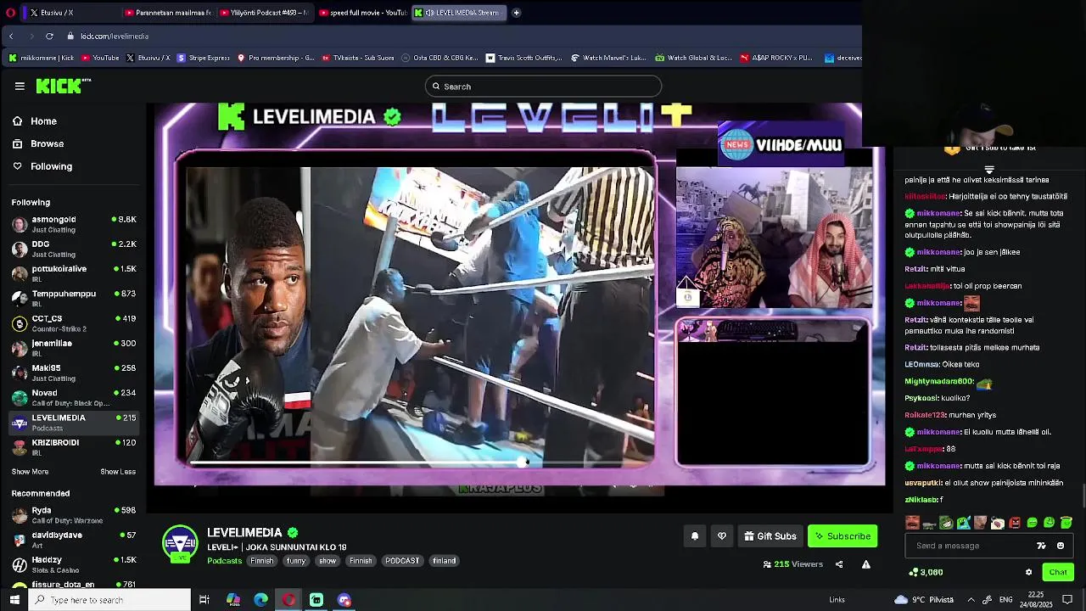
Task: Click the green Subscribe button
Action: point(842,536)
